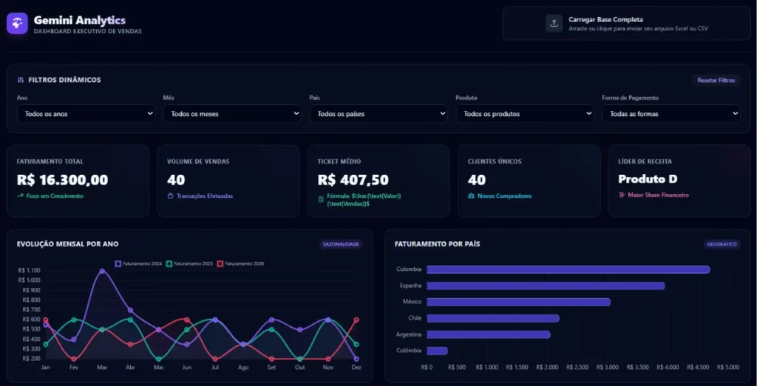Click the Transações Efetuadas caption
Image resolution: width=757 pixels, height=386 pixels.
[x=205, y=196]
